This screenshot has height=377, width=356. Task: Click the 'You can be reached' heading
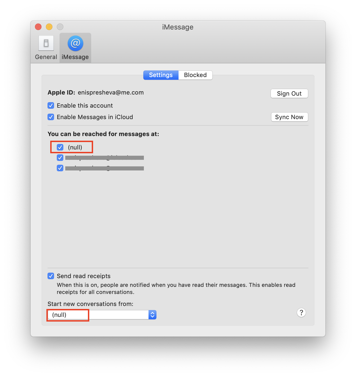(x=103, y=134)
